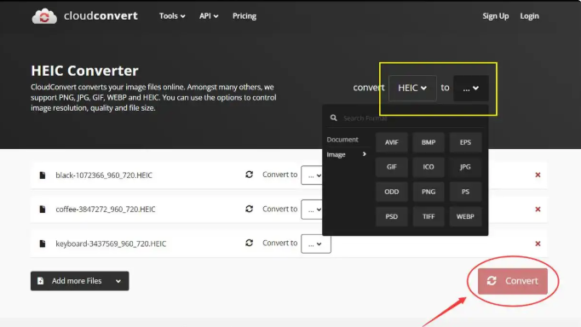Image resolution: width=581 pixels, height=327 pixels.
Task: Choose JPG as output format
Action: click(x=465, y=167)
